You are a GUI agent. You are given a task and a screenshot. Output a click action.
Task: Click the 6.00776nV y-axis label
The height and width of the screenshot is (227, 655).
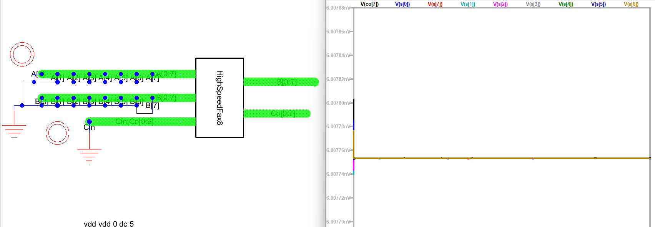pos(338,150)
